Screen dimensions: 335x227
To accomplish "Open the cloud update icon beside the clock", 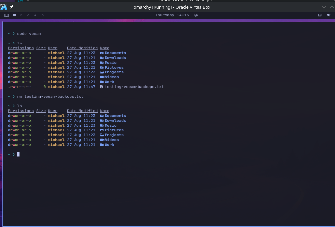I will (196, 15).
